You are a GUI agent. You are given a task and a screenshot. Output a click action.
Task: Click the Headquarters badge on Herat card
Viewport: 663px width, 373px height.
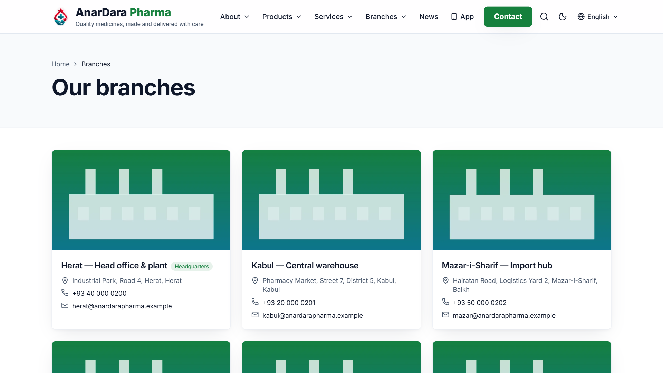click(192, 266)
